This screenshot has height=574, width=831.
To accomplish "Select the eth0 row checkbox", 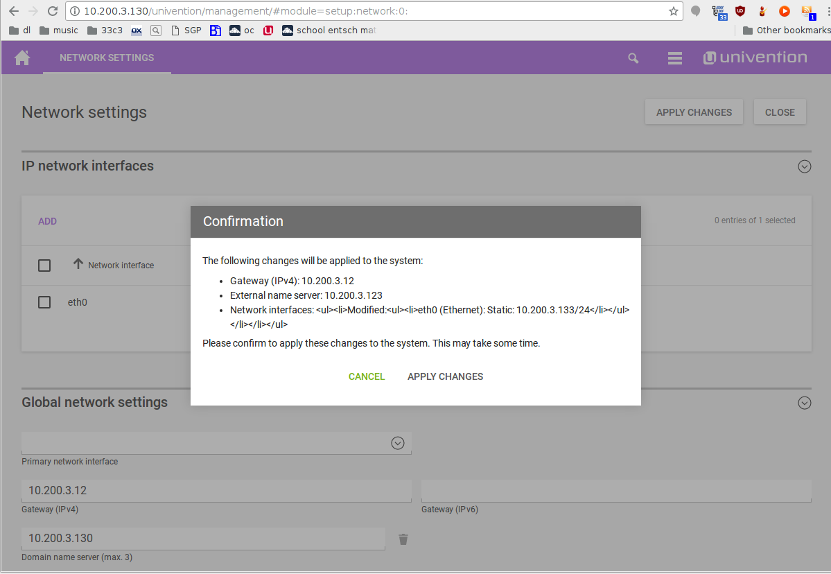I will (x=44, y=302).
